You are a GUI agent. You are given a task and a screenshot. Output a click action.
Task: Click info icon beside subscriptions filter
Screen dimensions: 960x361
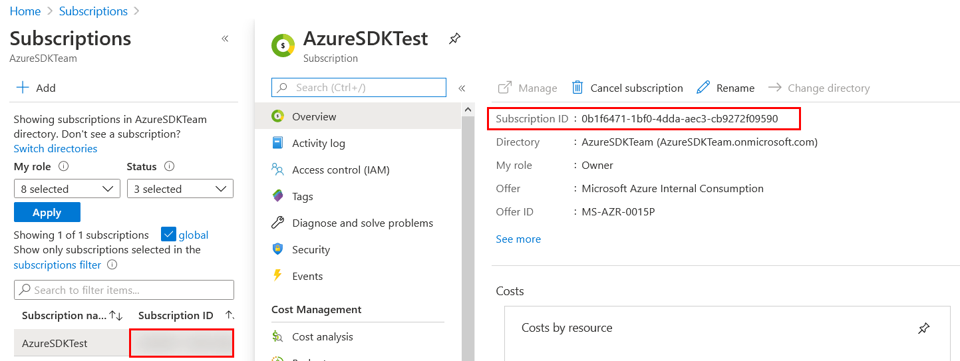112,265
